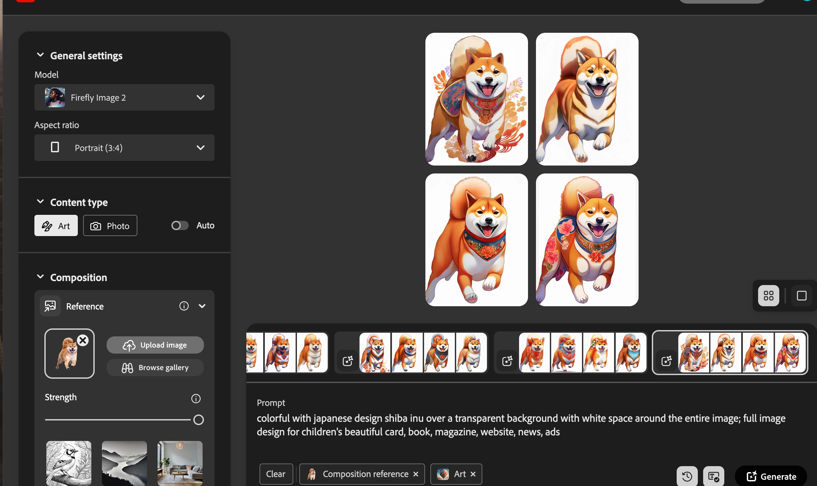817x486 pixels.
Task: Remove the Art tag from prompt
Action: (473, 474)
